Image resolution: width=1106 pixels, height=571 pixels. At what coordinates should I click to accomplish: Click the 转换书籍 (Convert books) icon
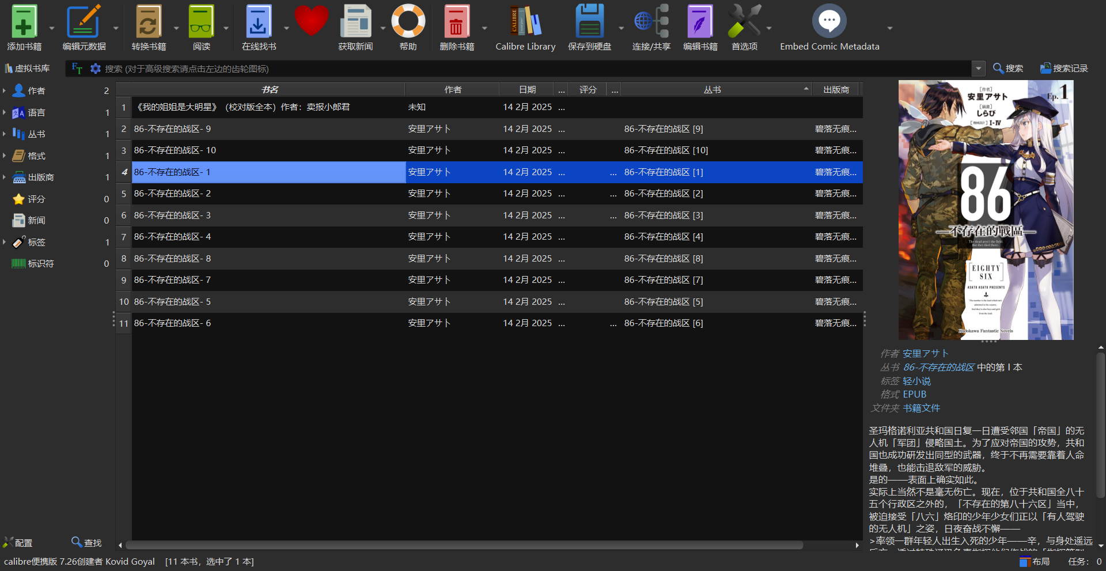click(149, 22)
